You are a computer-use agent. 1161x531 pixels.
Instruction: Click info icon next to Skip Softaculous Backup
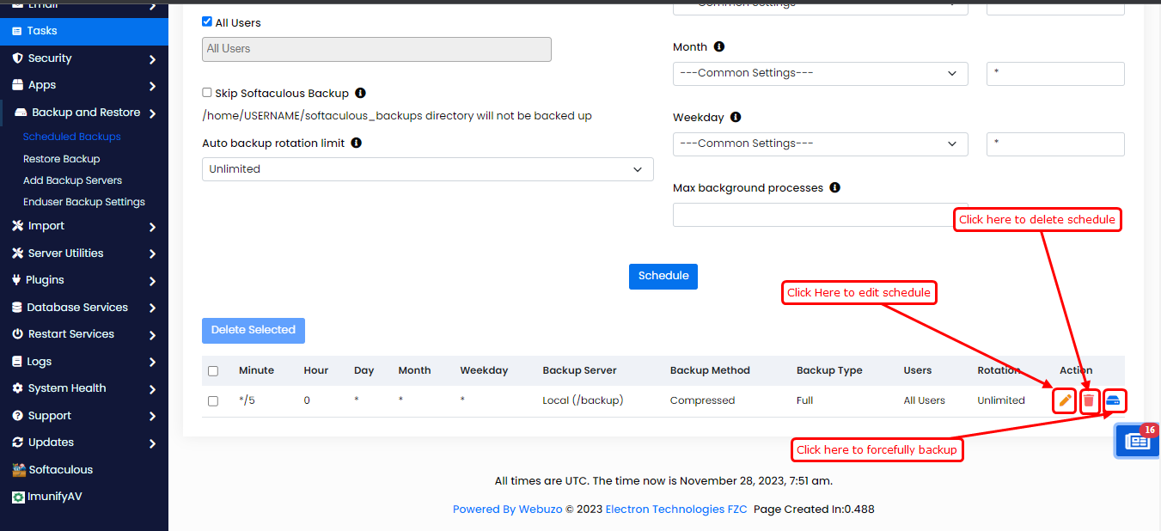(x=360, y=93)
